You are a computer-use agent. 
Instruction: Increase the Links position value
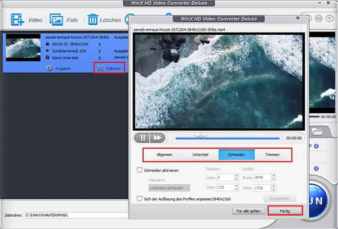click(237, 176)
